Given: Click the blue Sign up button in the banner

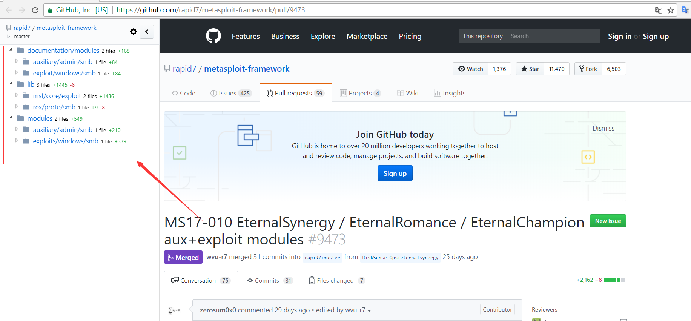Looking at the screenshot, I should (395, 174).
